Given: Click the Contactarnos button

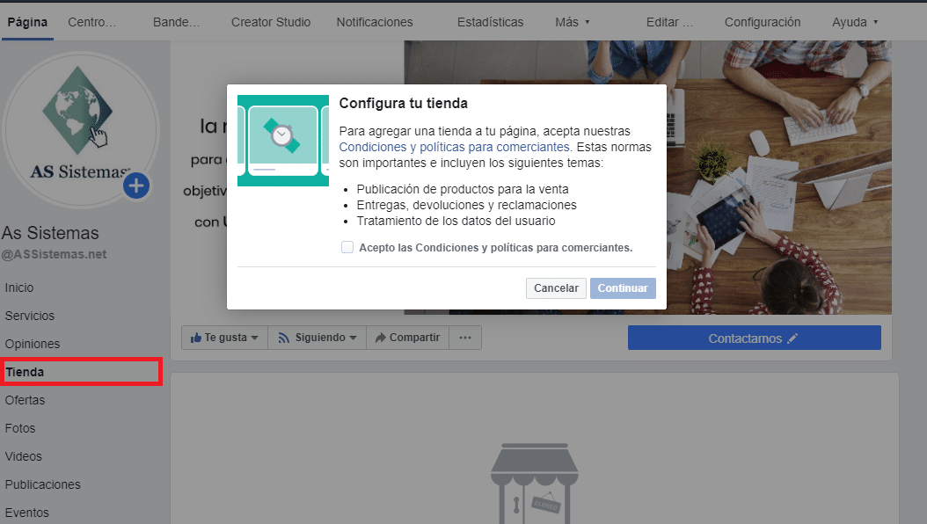Looking at the screenshot, I should point(754,338).
